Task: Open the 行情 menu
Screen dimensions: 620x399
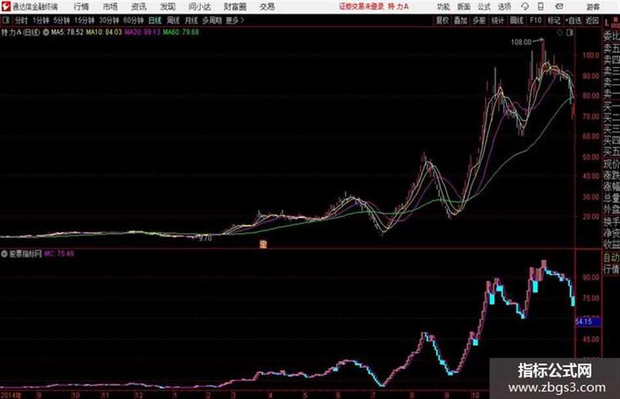Action: (81, 7)
